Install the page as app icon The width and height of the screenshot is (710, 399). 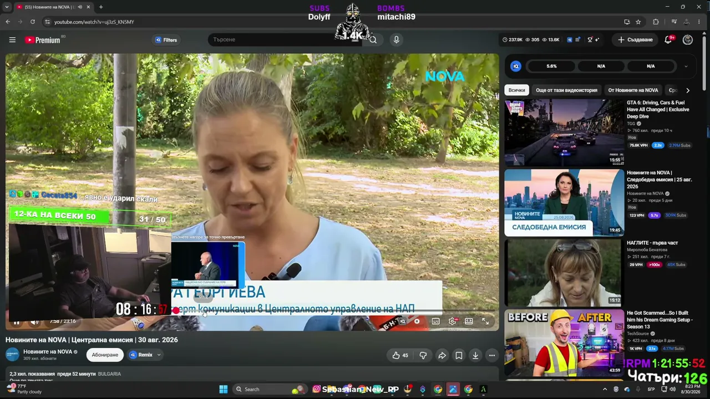coord(627,22)
